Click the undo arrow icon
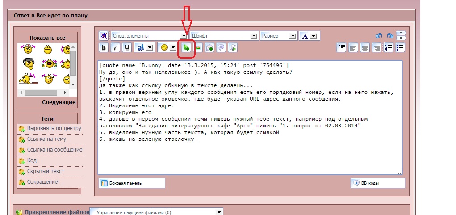The width and height of the screenshot is (456, 215). (379, 36)
